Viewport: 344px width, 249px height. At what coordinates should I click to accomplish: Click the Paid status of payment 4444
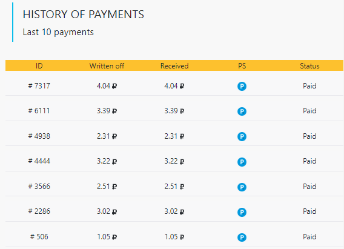coord(309,161)
